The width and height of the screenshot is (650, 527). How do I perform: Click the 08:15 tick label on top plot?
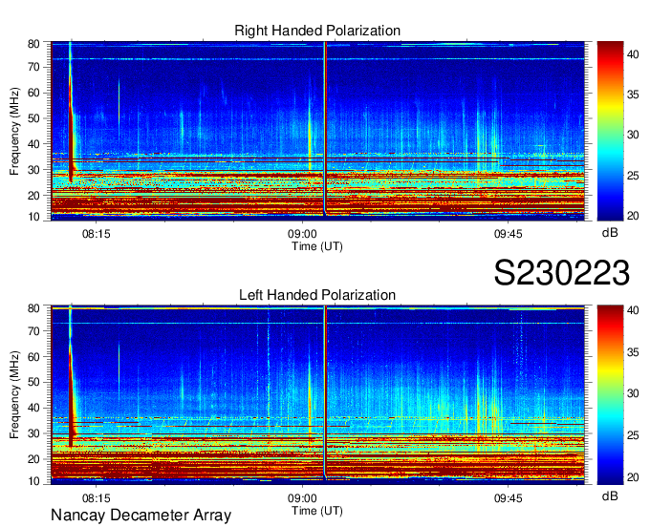coord(97,234)
